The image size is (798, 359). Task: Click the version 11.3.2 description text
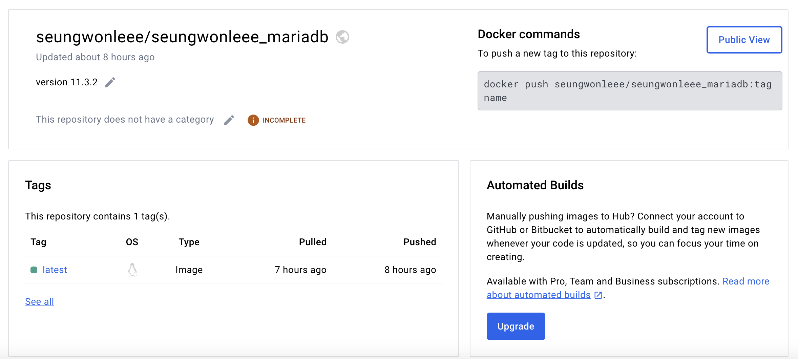click(x=67, y=82)
